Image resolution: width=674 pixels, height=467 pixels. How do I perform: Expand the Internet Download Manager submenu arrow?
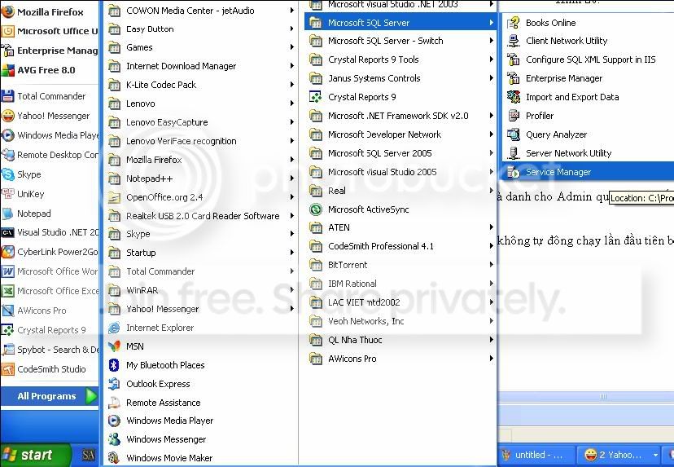tap(292, 66)
